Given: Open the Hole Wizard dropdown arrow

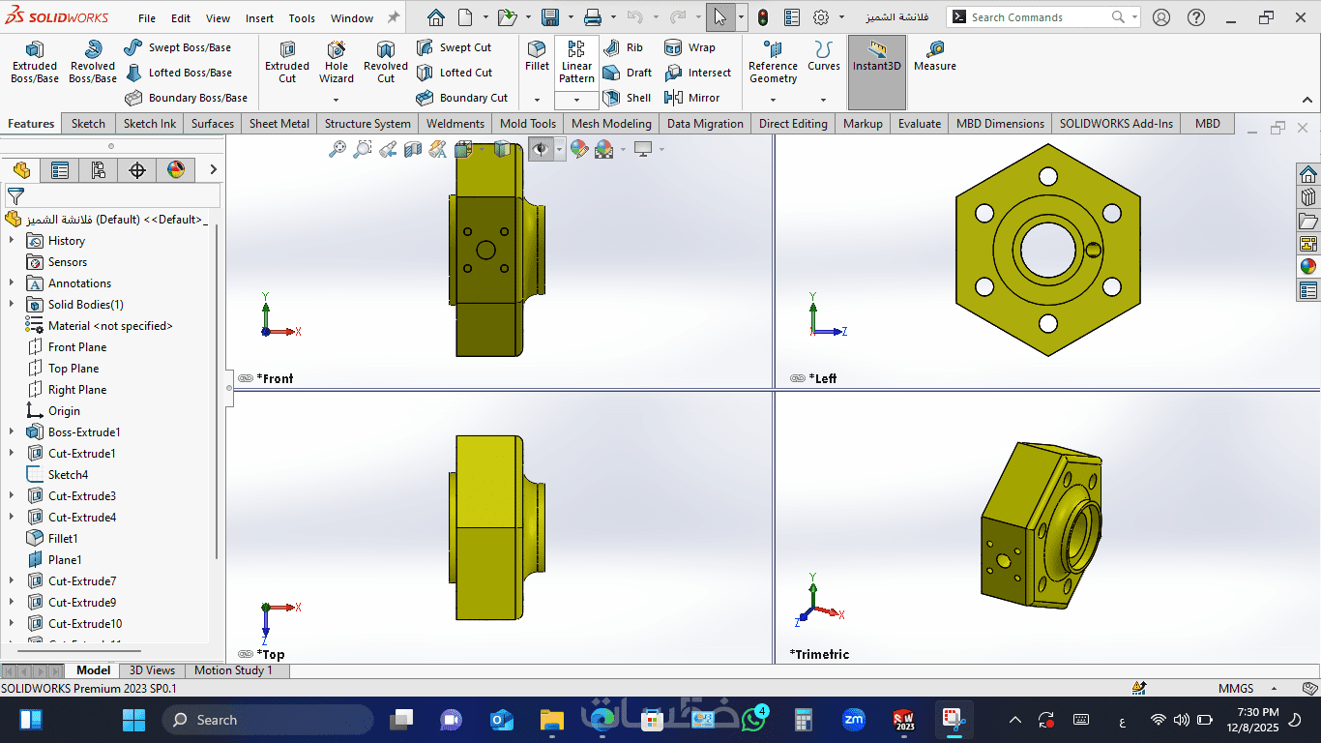Looking at the screenshot, I should [x=337, y=100].
